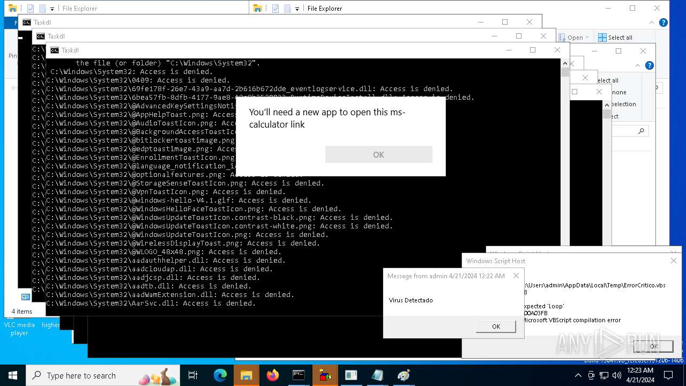Screen dimensions: 686x386
Task: Open the network tray icon
Action: click(x=605, y=375)
